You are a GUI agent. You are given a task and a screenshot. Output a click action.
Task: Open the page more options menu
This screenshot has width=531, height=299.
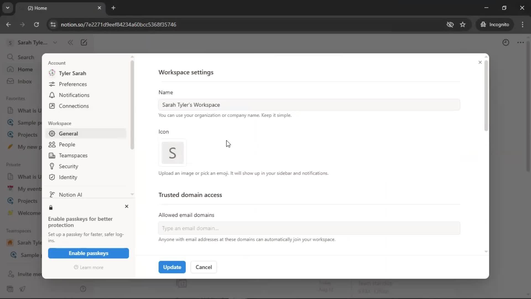[x=520, y=43]
